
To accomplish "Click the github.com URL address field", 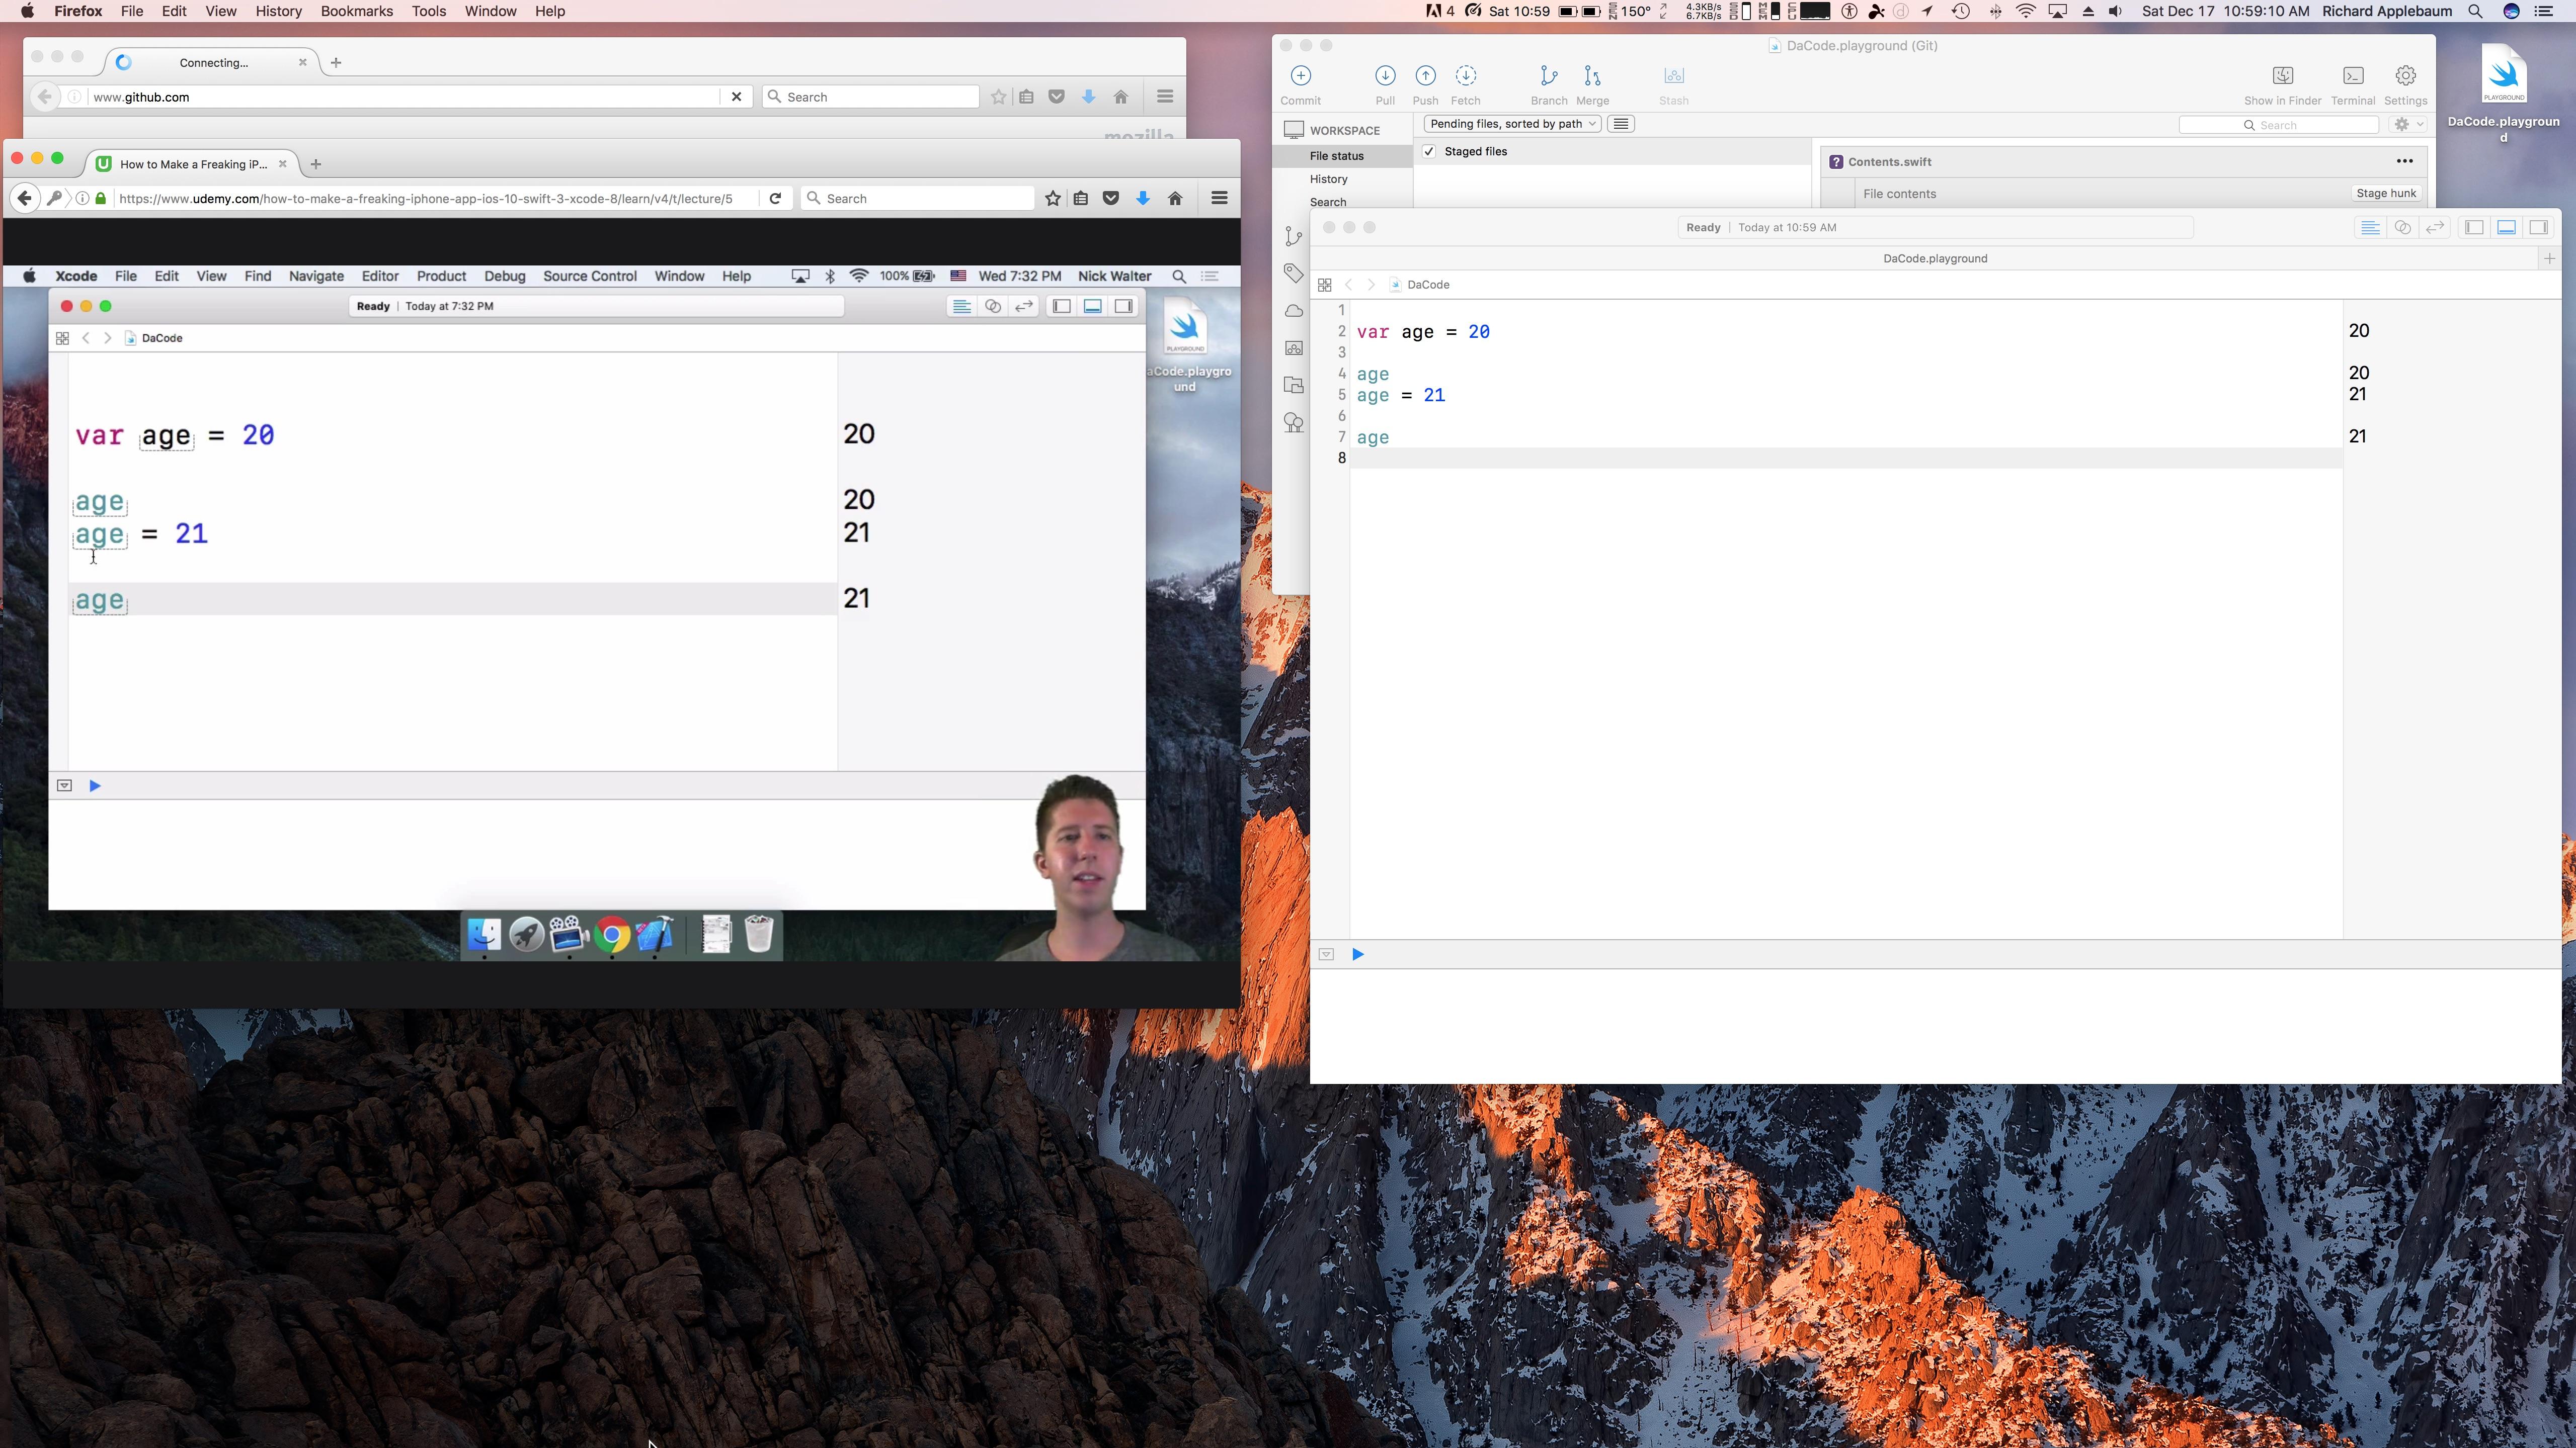I will click(400, 97).
